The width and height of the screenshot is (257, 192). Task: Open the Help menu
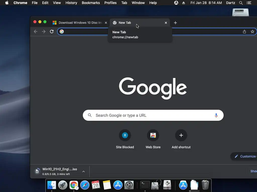pyautogui.click(x=153, y=3)
